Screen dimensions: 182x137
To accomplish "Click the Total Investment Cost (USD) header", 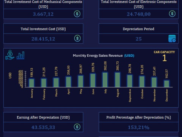I will point(43,29).
